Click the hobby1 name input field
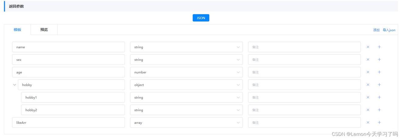Screen dimensions: 402x139 (x=73, y=98)
